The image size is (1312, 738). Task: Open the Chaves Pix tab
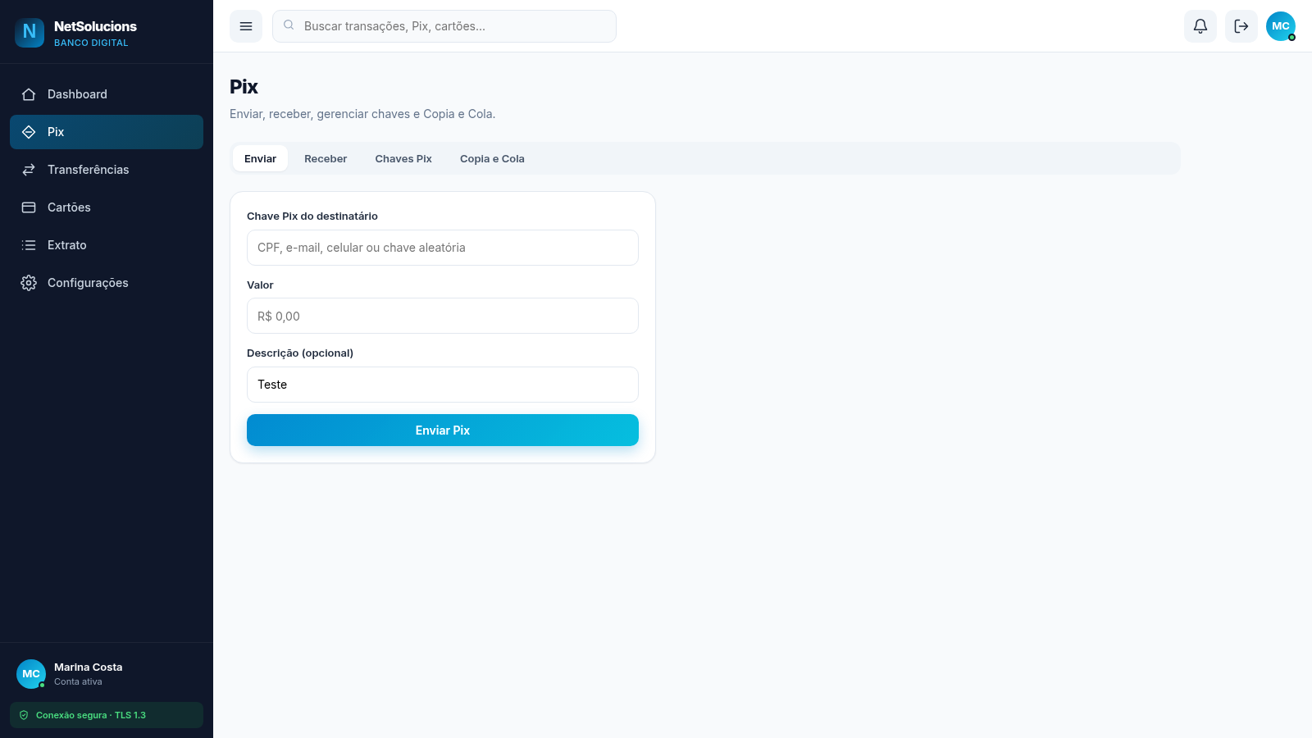403,158
